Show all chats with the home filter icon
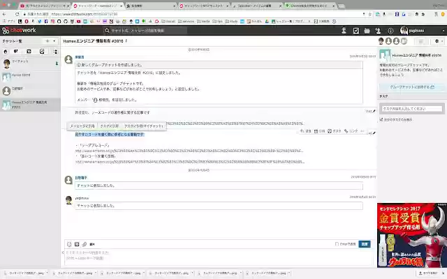 [6, 52]
